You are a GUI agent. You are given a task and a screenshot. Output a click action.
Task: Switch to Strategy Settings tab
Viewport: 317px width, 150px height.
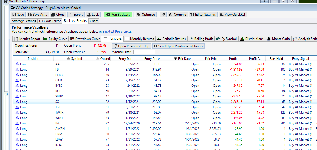click(x=24, y=21)
